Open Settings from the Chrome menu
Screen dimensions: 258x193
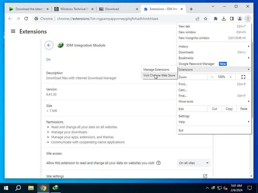(x=214, y=116)
